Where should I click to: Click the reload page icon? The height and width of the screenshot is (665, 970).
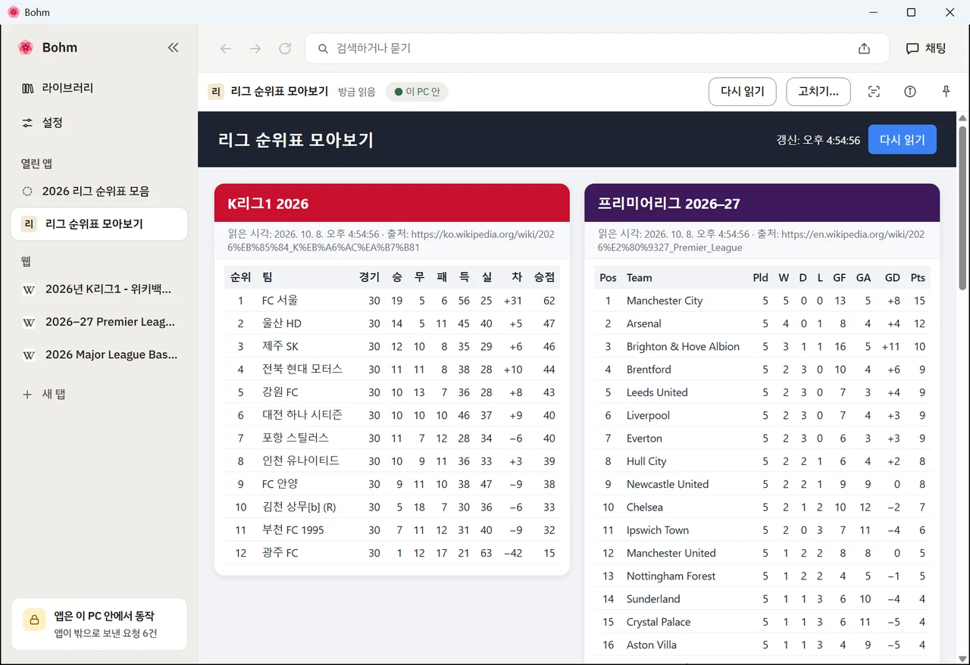(x=285, y=48)
